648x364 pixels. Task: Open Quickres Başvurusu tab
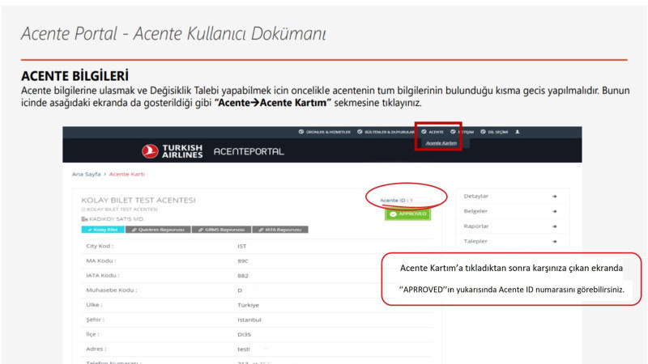click(158, 230)
